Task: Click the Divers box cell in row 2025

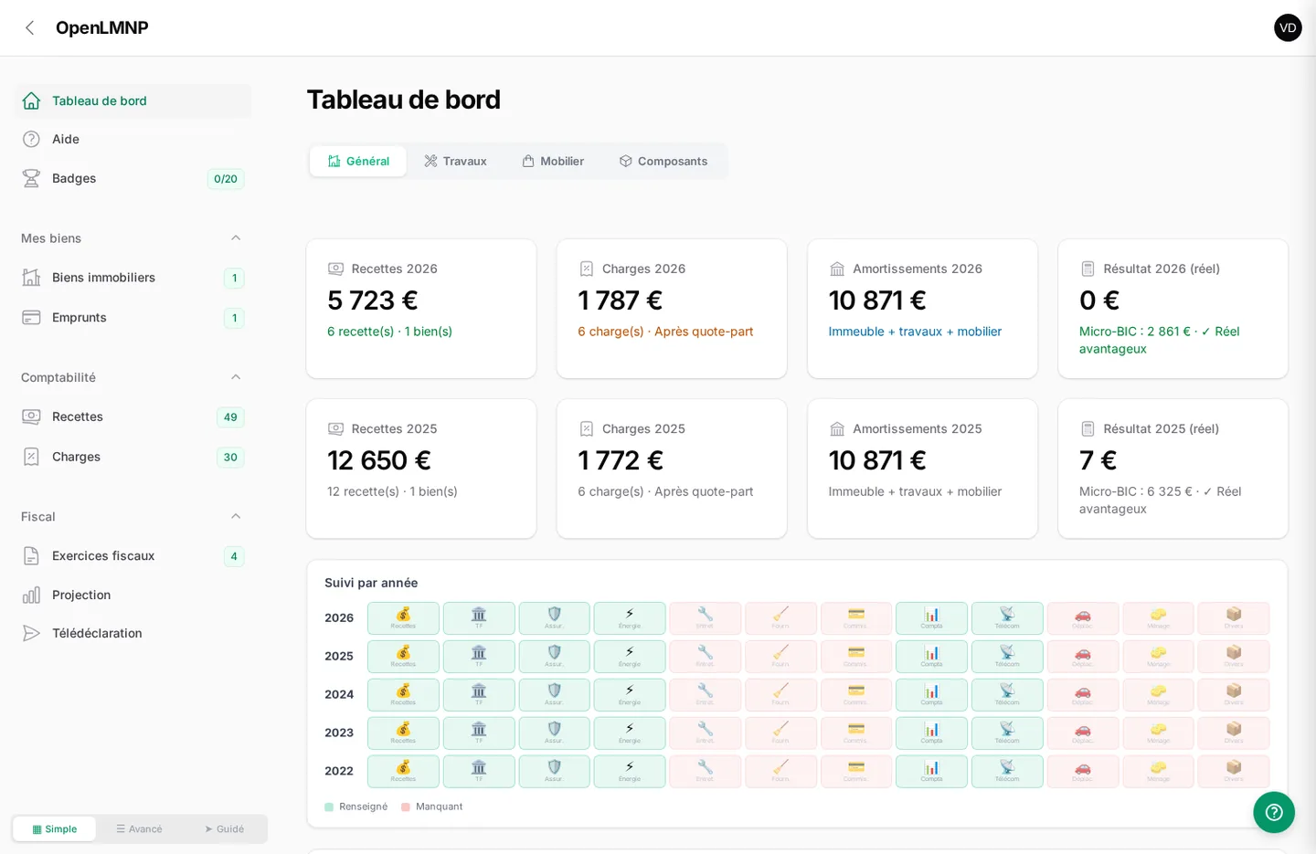Action: tap(1234, 657)
